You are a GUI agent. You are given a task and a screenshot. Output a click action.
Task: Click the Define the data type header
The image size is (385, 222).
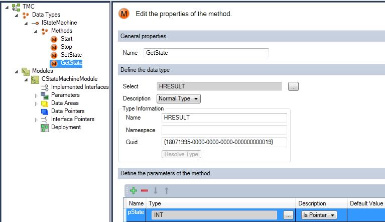coord(251,70)
